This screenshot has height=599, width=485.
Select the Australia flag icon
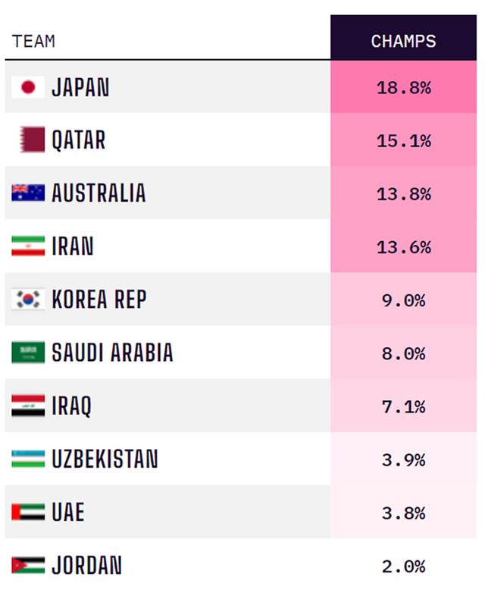click(28, 193)
